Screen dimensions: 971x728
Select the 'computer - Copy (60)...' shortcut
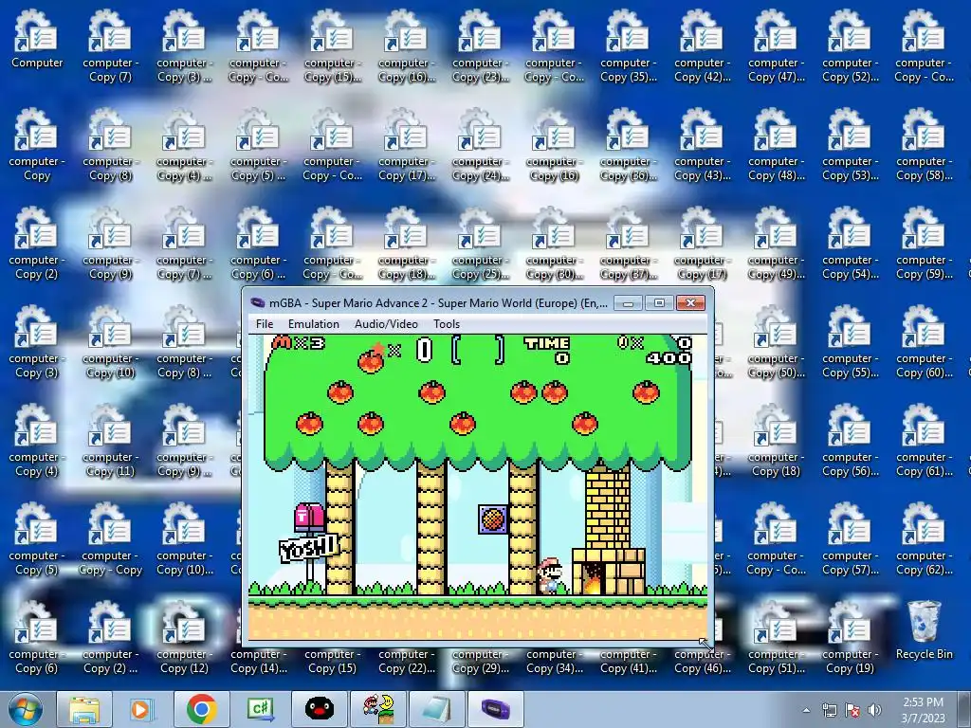click(924, 341)
